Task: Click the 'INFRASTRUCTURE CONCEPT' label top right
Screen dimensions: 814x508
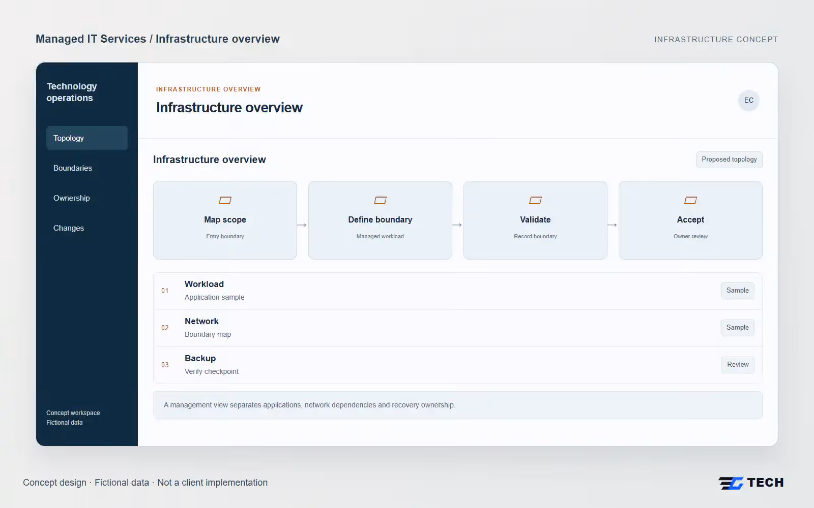Action: click(716, 40)
